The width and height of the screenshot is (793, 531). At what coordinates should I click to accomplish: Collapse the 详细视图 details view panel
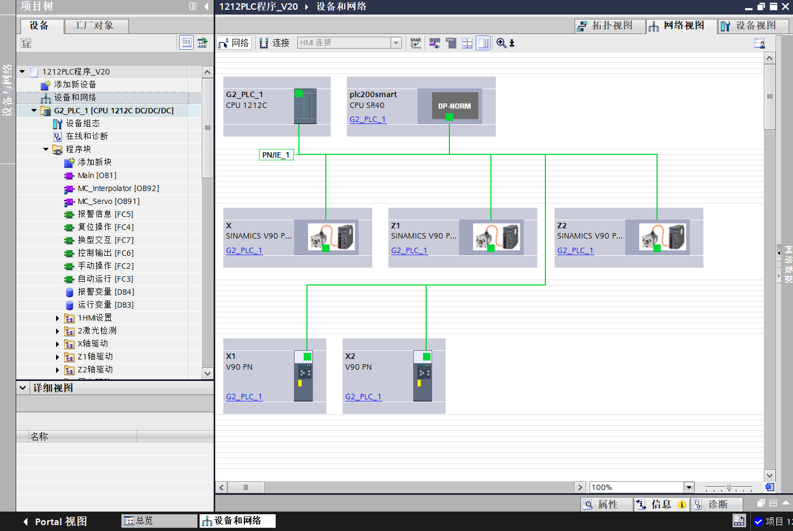[x=23, y=387]
